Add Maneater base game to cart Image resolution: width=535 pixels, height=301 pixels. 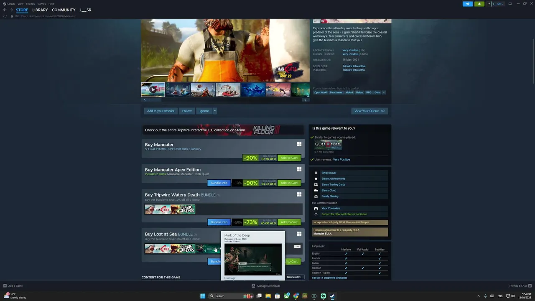[289, 158]
